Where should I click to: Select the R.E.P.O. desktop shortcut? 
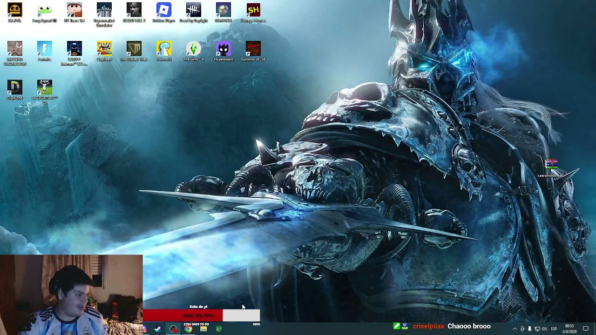tap(15, 13)
